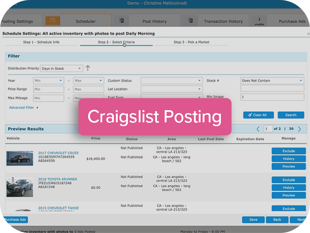
Task: Open the Distribution Priority dropdown
Action: click(x=62, y=69)
